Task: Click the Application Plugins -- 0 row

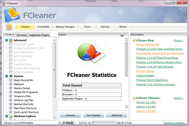Action: pyautogui.click(x=92, y=99)
